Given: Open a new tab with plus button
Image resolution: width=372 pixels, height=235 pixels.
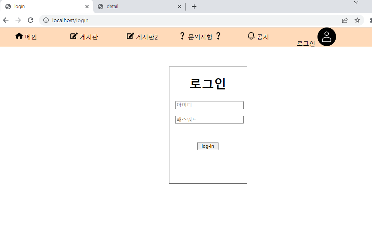Looking at the screenshot, I should (x=194, y=7).
